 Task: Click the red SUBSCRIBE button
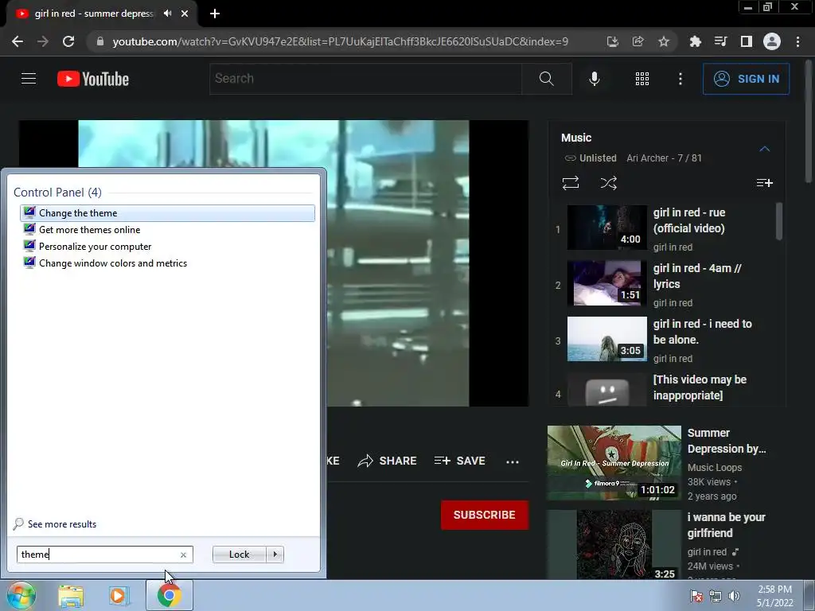[485, 515]
